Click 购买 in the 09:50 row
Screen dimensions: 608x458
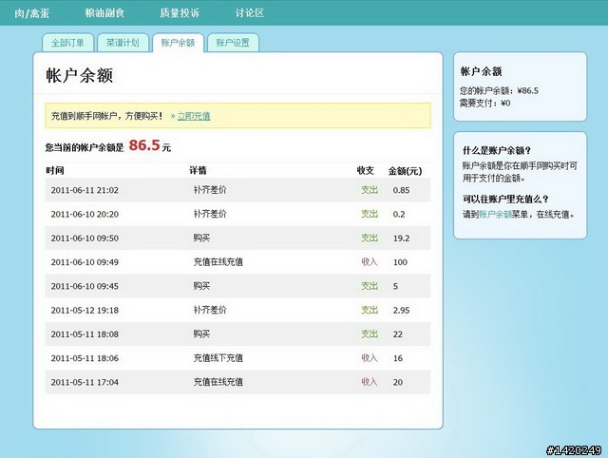point(201,239)
